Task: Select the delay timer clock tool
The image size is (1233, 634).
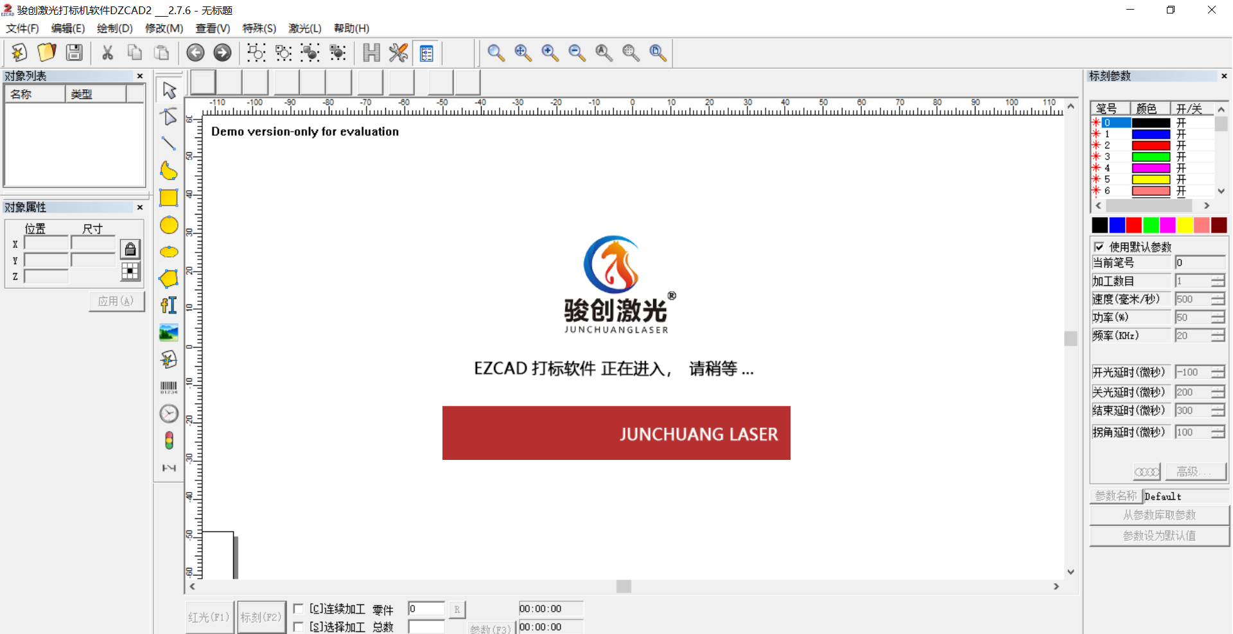Action: click(x=169, y=414)
